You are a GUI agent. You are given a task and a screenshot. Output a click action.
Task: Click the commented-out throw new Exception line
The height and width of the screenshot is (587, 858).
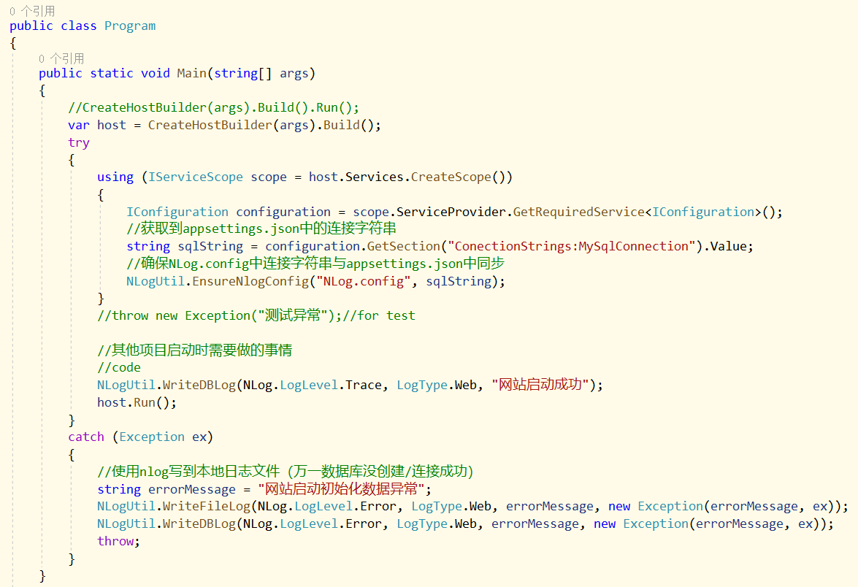point(256,315)
